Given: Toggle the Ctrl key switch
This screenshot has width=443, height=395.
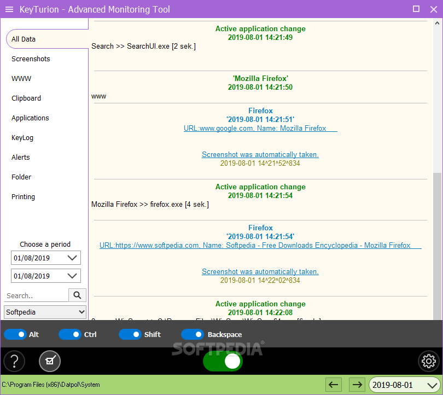Looking at the screenshot, I should pyautogui.click(x=70, y=334).
